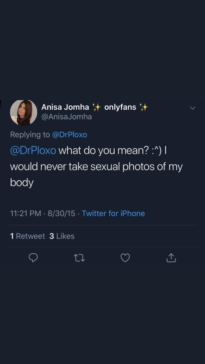Open the @DrPloxo mention in the tweet text
The height and width of the screenshot is (364, 205).
(33, 150)
